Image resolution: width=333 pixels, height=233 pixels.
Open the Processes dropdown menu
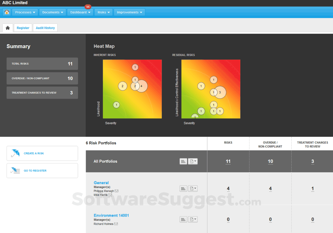(25, 12)
